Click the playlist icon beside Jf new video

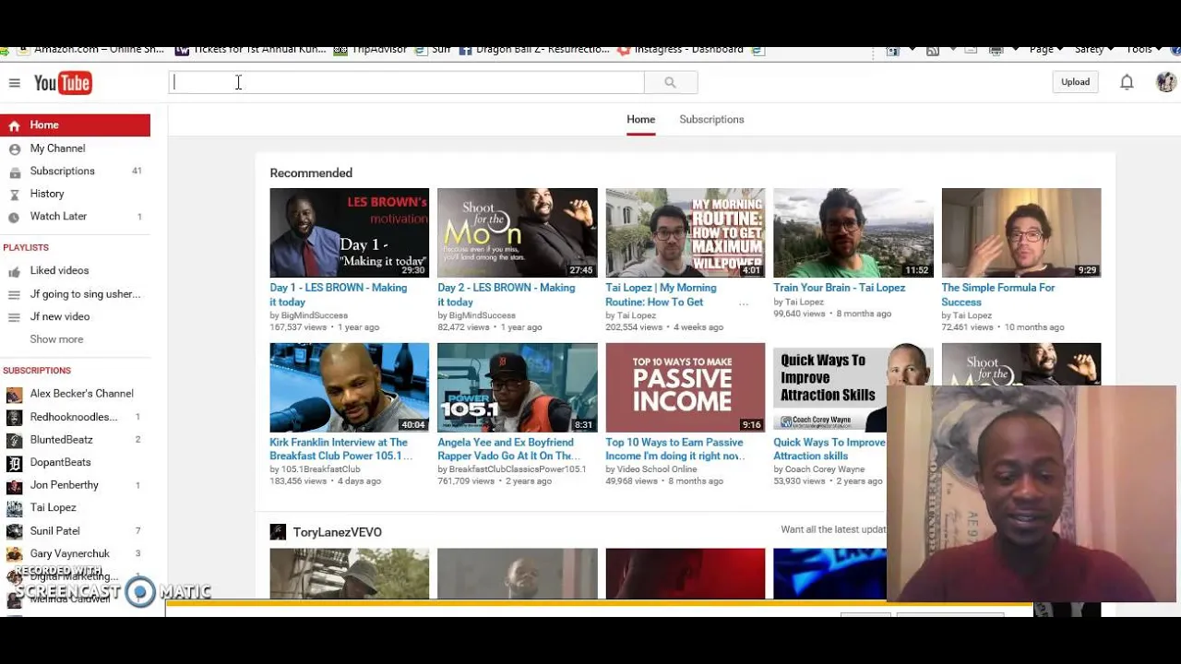tap(14, 317)
